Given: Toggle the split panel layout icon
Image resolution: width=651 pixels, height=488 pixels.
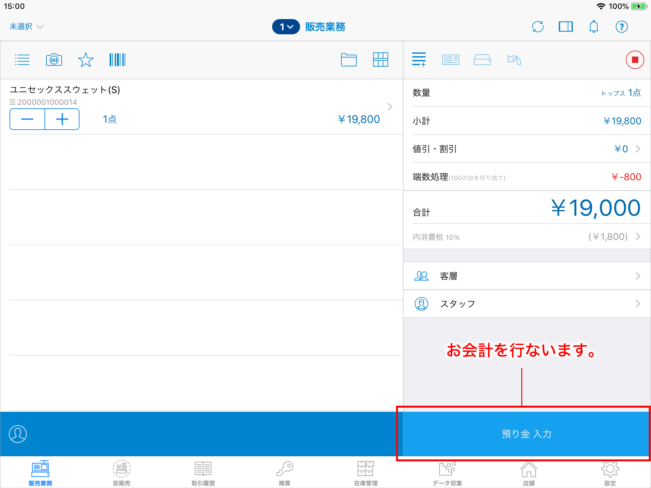Looking at the screenshot, I should click(565, 27).
